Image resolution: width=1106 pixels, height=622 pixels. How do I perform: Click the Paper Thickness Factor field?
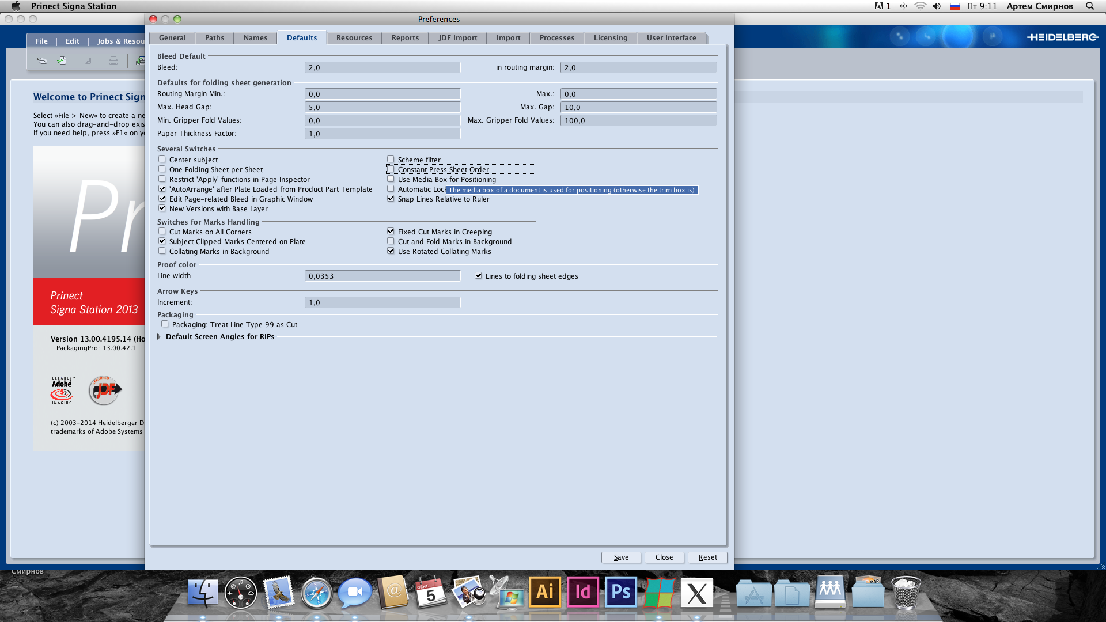[382, 134]
